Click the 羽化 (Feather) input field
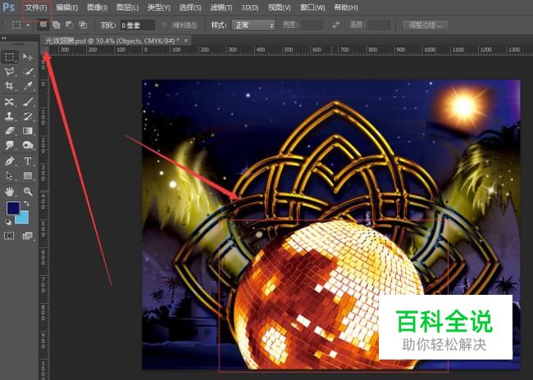533x380 pixels. (138, 25)
